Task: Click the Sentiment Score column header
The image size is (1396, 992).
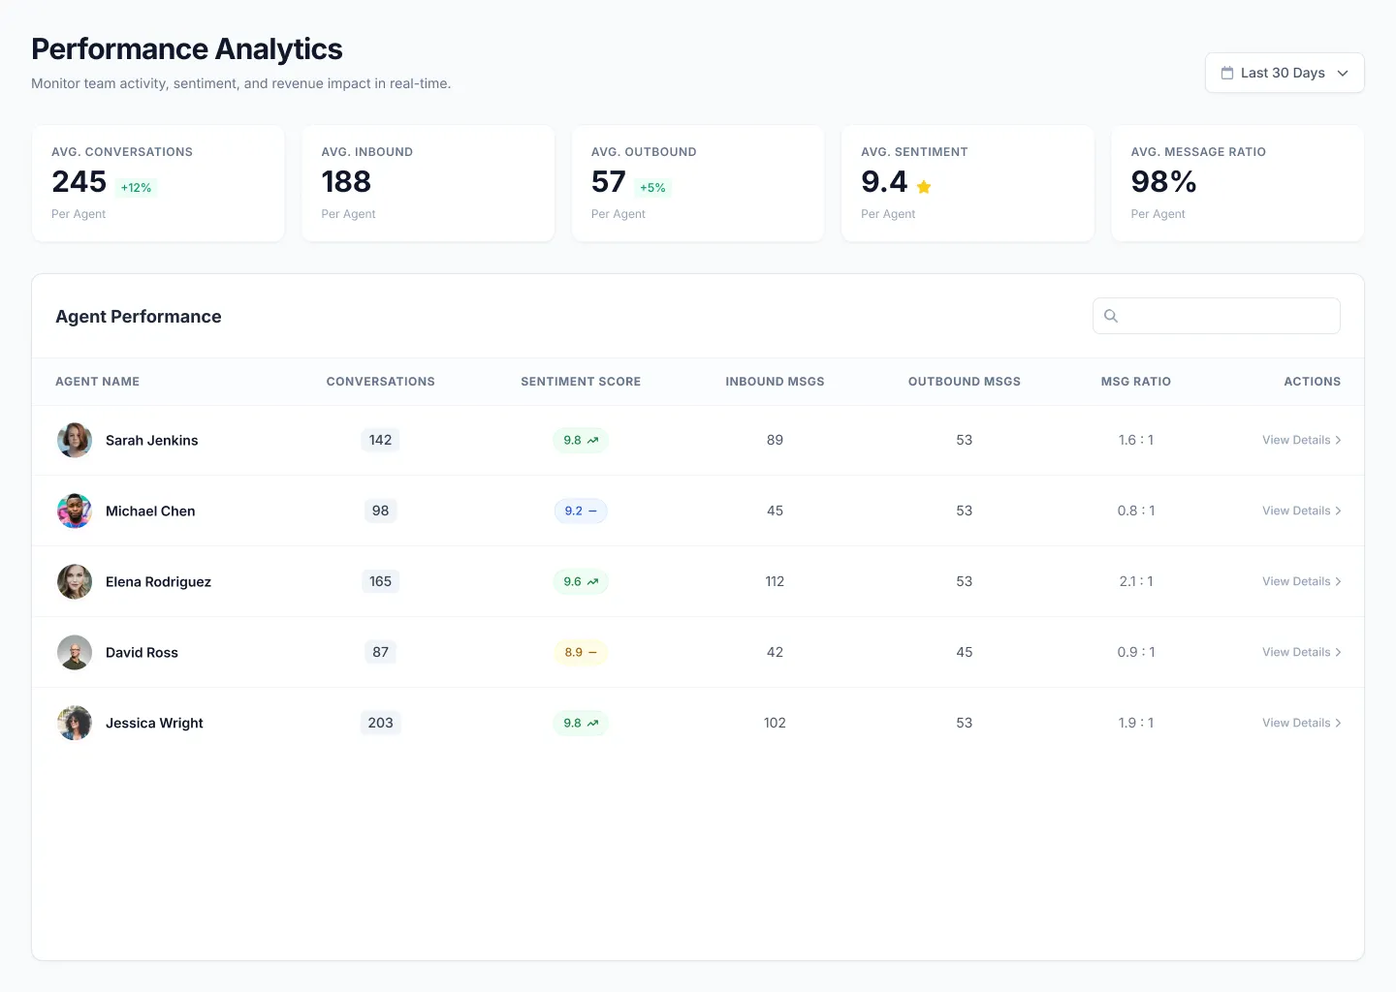Action: click(581, 381)
